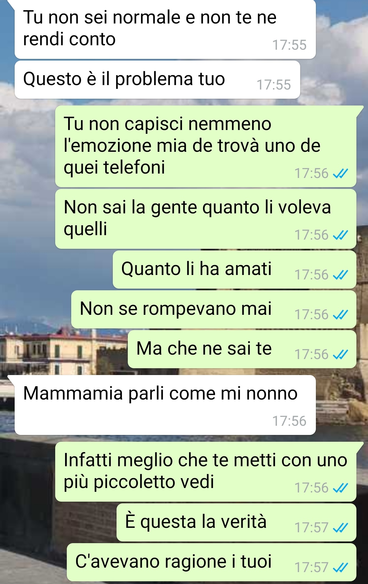The width and height of the screenshot is (368, 584).
Task: Tap read ticks on 'Ma che ne sai te'
Action: click(x=340, y=355)
